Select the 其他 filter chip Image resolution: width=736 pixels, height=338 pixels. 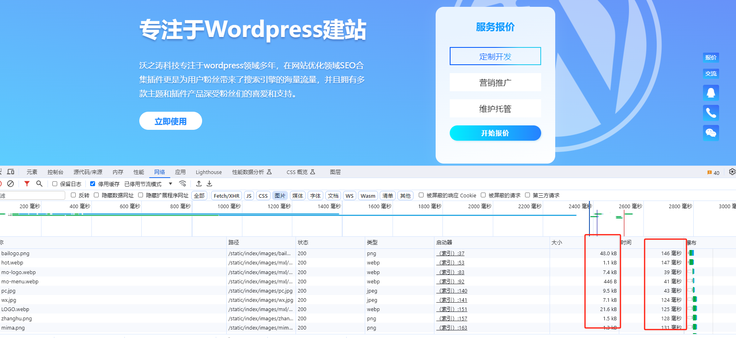pos(405,196)
